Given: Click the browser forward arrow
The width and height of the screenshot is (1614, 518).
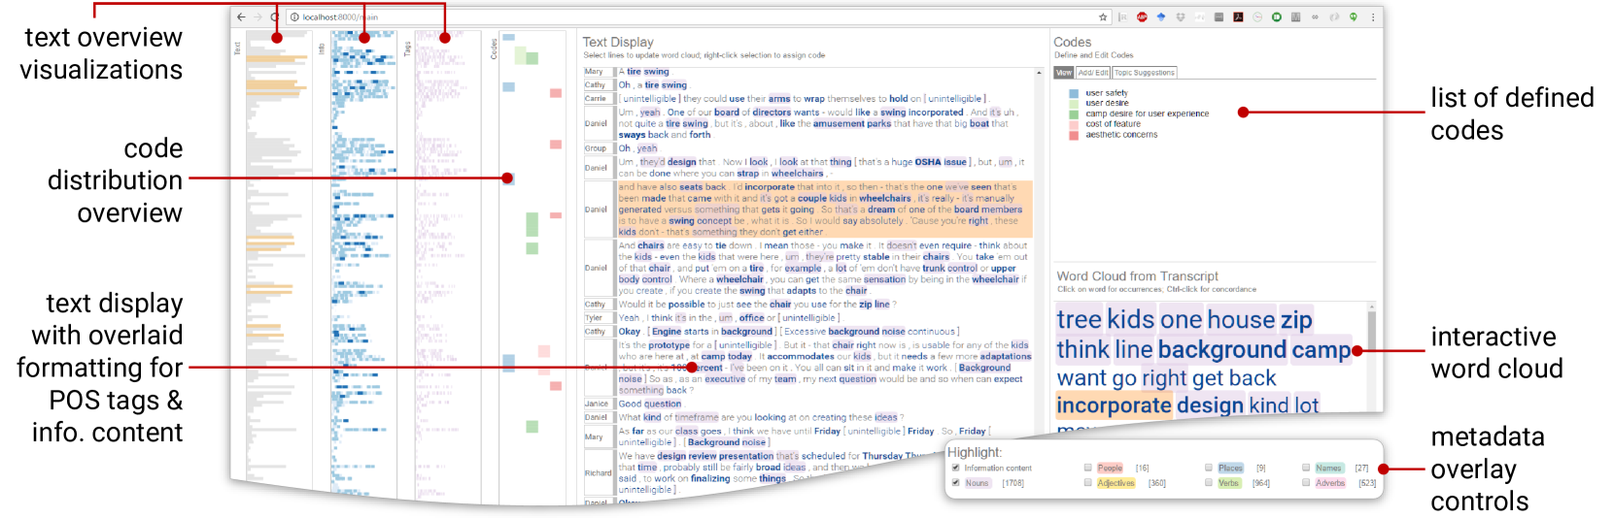Looking at the screenshot, I should tap(257, 16).
